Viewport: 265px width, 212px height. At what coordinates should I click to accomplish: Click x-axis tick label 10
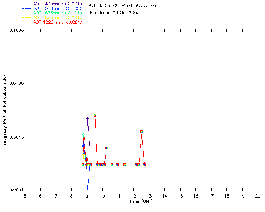(102, 196)
